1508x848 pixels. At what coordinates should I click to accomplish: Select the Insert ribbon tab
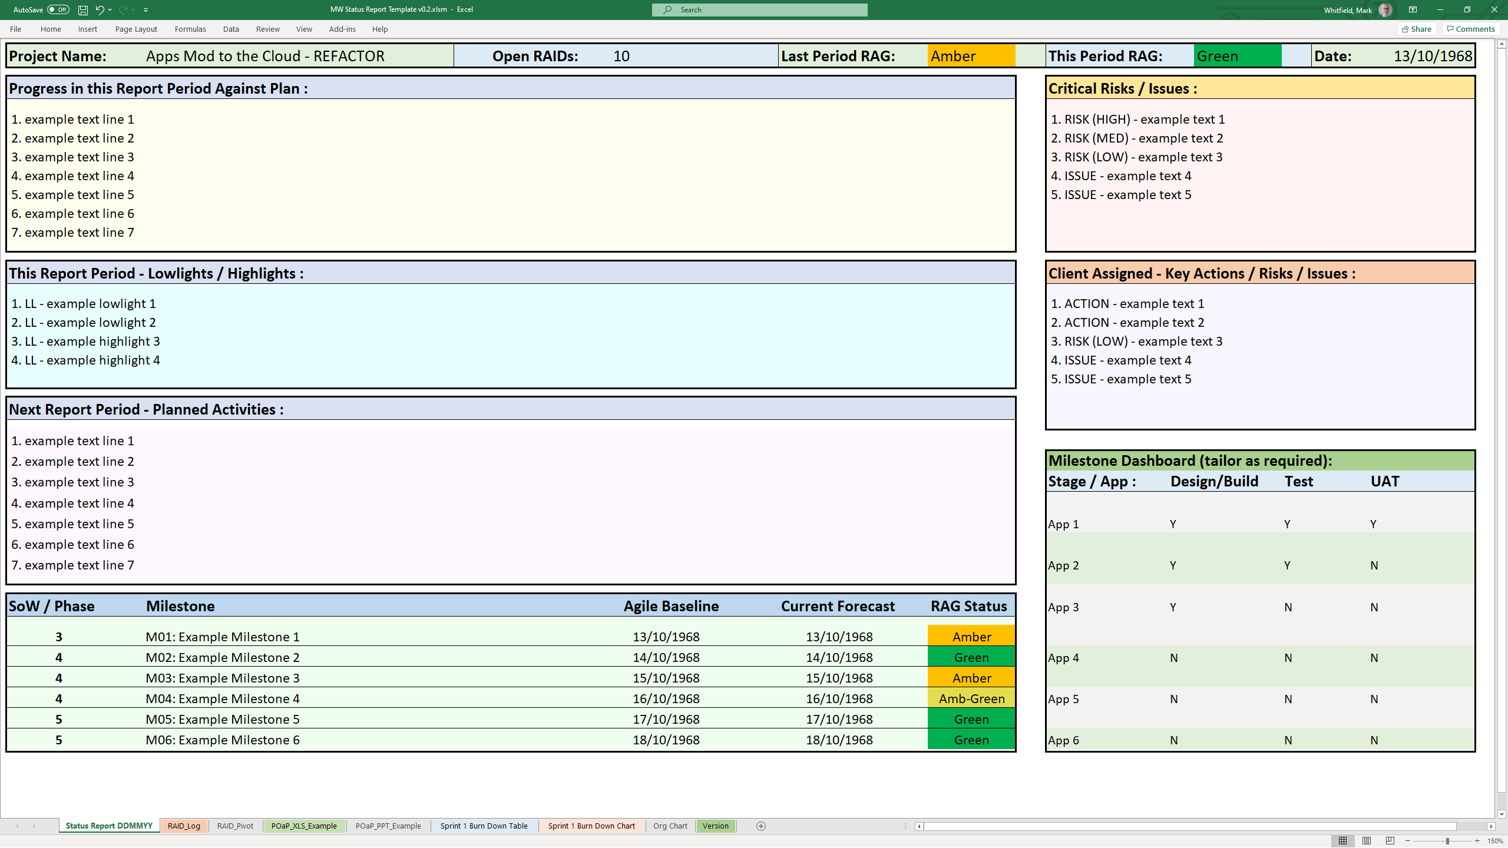click(x=87, y=28)
